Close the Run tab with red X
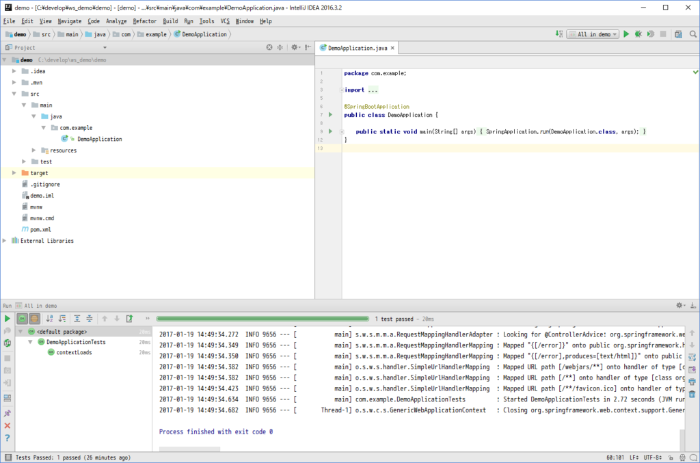Image resolution: width=700 pixels, height=463 pixels. 7,426
